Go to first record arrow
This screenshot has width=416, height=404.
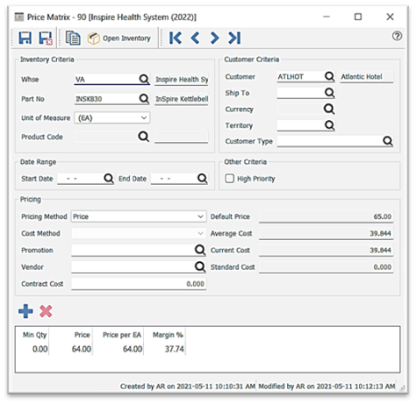click(176, 38)
